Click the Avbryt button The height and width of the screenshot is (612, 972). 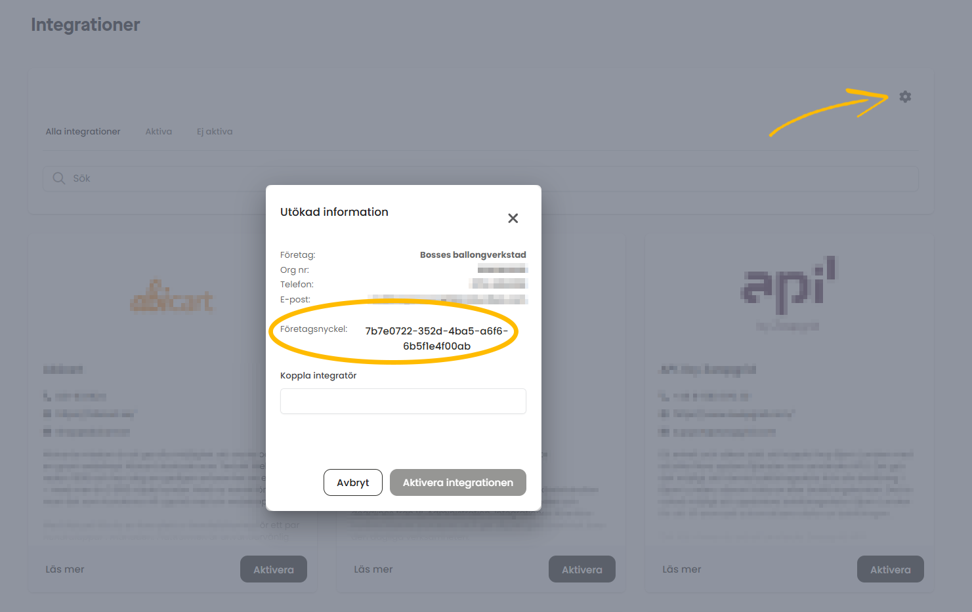point(353,483)
